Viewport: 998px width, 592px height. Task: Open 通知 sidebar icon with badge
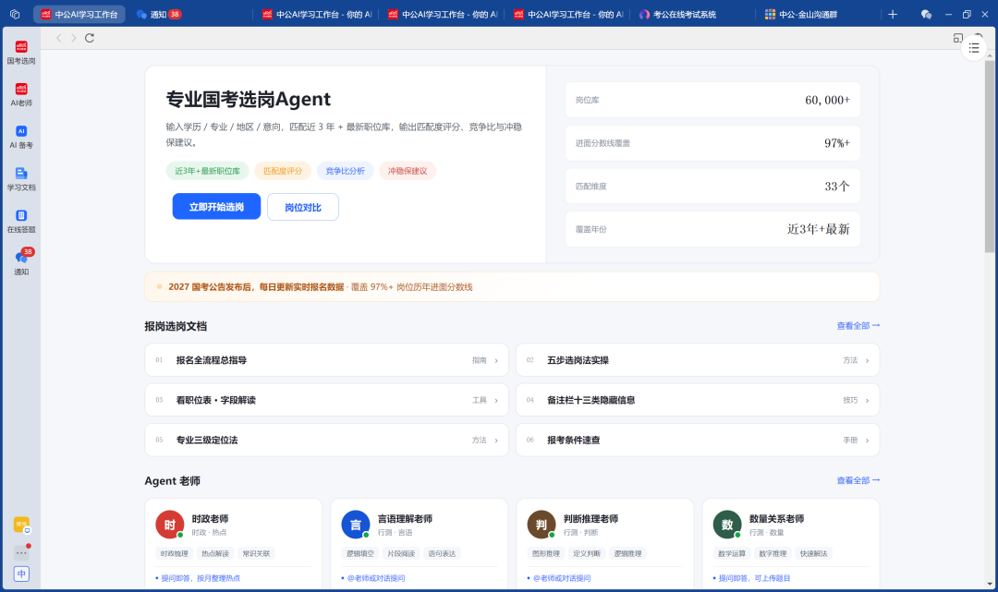(21, 262)
